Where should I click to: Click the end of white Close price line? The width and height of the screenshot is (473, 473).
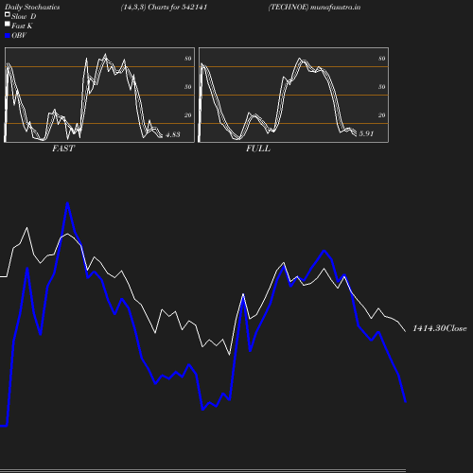(406, 331)
